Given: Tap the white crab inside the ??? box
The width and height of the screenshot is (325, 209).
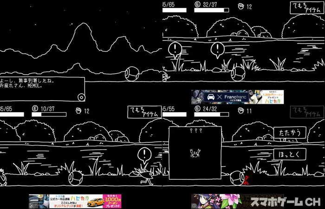Looking at the screenshot, I should 195,153.
